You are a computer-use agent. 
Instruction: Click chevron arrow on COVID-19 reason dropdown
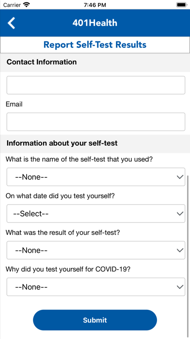(x=180, y=287)
